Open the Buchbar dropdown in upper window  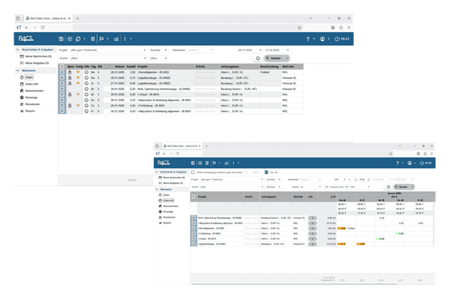(158, 50)
